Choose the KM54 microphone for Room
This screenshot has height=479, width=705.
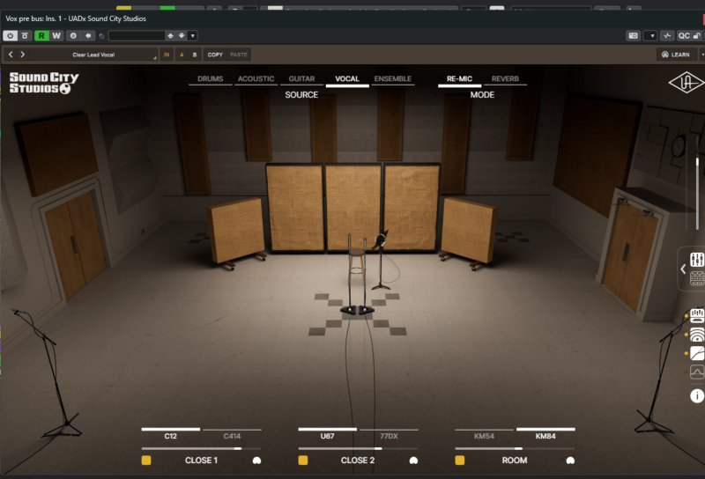coord(484,433)
